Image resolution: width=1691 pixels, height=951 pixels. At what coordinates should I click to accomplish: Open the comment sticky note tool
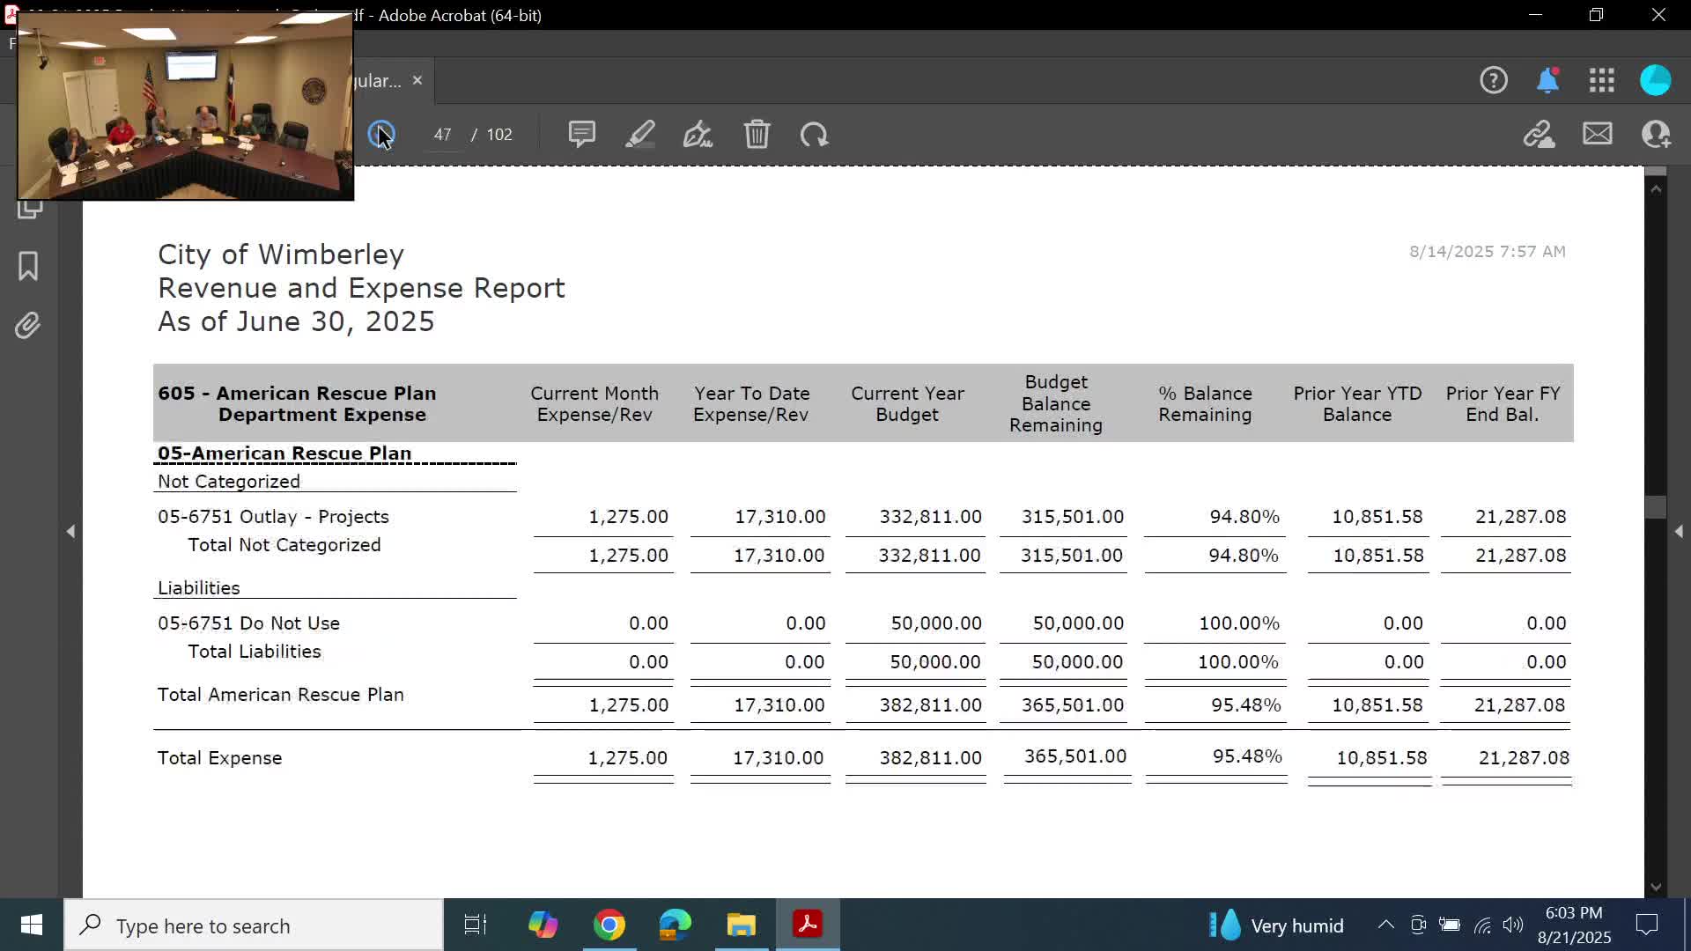click(x=581, y=134)
